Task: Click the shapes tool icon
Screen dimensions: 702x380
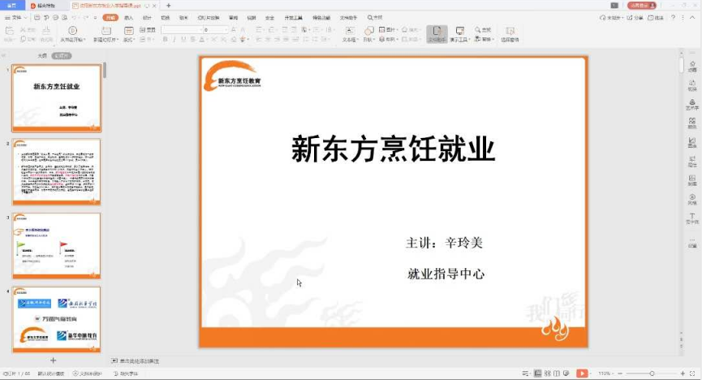Action: click(x=368, y=31)
